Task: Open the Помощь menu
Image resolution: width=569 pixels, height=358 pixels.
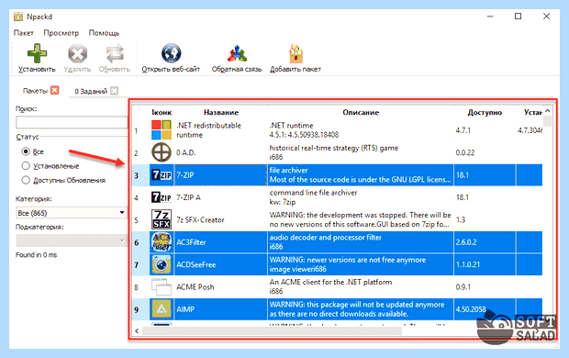Action: click(x=104, y=33)
